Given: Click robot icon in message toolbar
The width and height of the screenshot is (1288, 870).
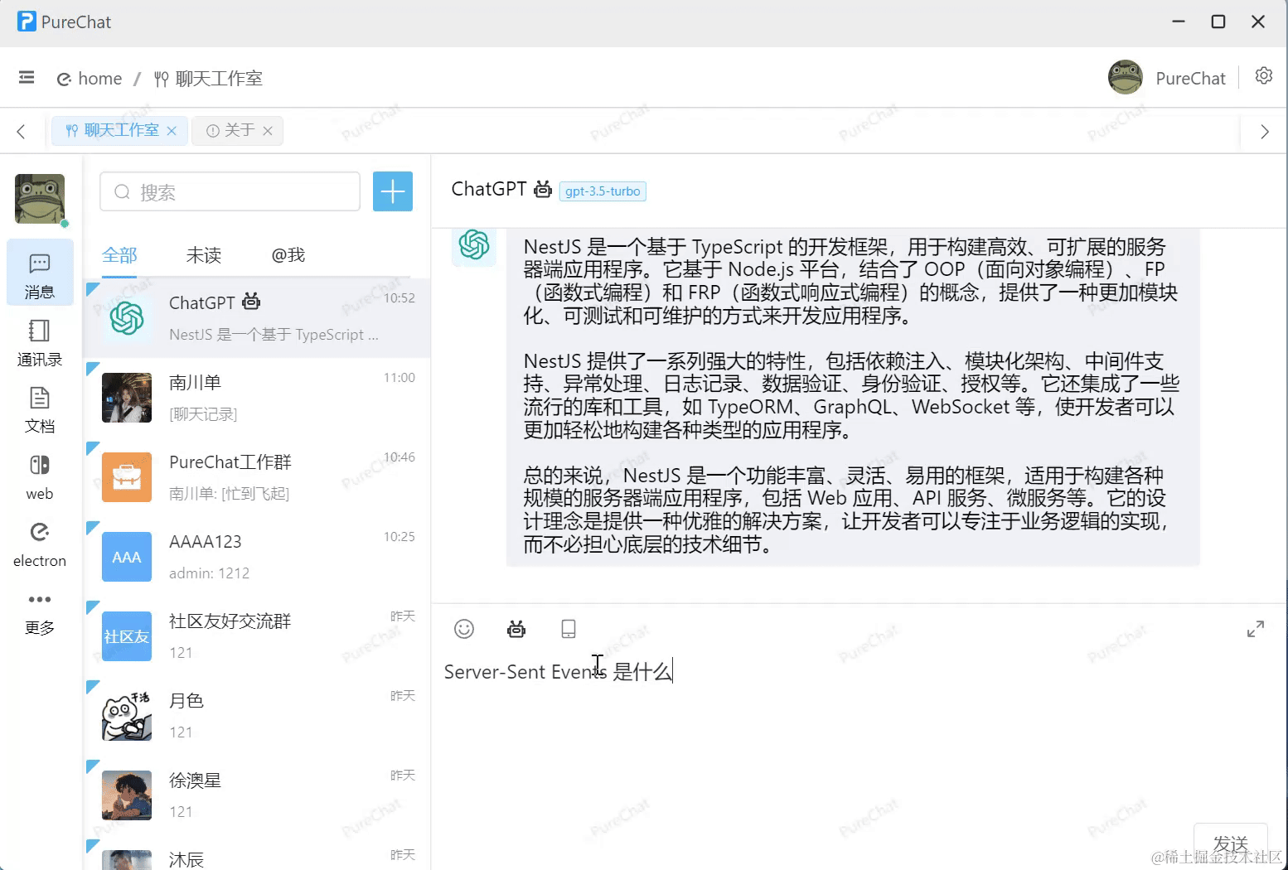Looking at the screenshot, I should pyautogui.click(x=516, y=629).
